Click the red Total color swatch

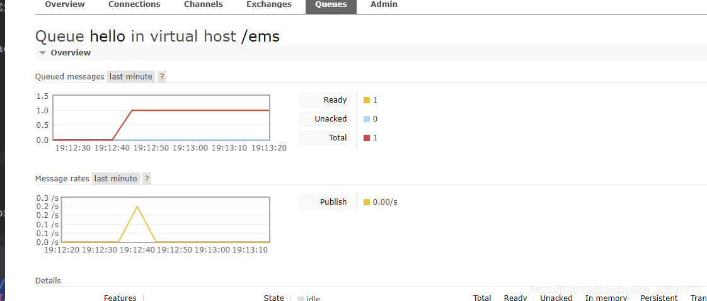pos(367,138)
